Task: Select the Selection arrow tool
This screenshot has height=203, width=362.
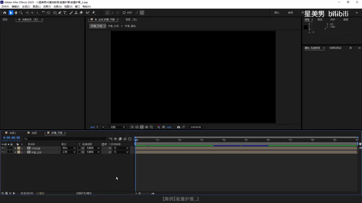Action: [11, 13]
